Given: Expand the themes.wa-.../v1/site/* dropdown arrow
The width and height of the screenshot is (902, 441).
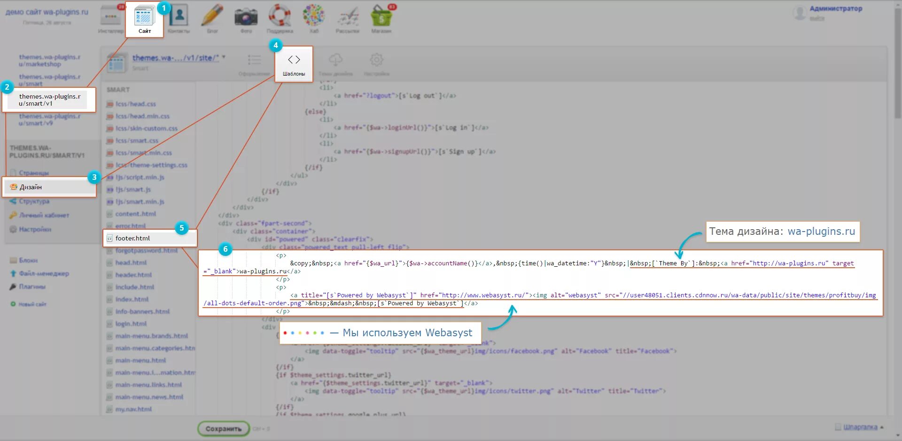Looking at the screenshot, I should (224, 57).
